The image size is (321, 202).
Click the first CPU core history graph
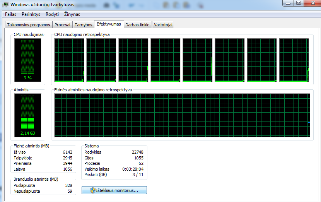pos(69,60)
